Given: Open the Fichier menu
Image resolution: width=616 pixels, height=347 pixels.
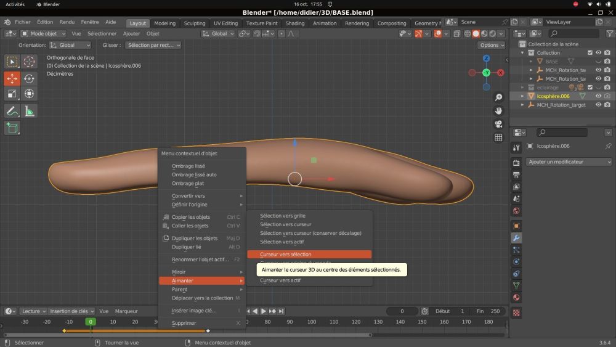Looking at the screenshot, I should click(x=23, y=22).
